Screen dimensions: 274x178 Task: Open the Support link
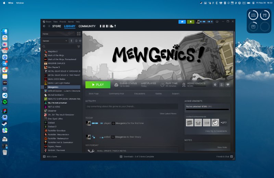pyautogui.click(x=176, y=94)
